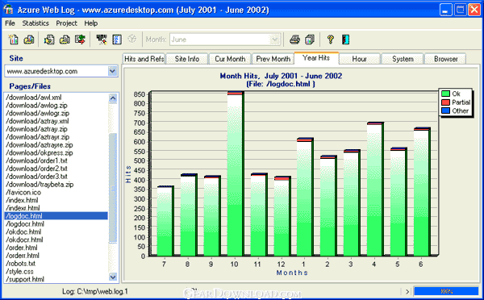Click the print icon in toolbar
The width and height of the screenshot is (484, 300).
[294, 40]
